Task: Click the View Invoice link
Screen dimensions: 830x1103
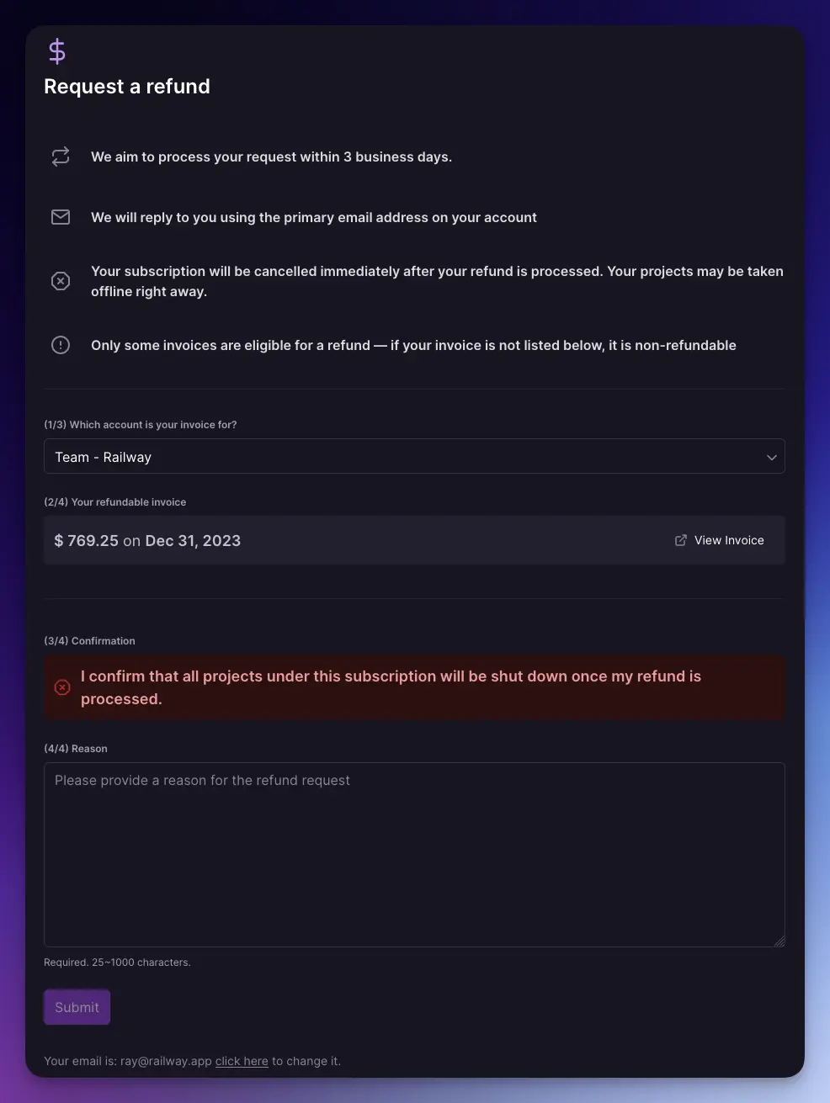Action: click(729, 540)
